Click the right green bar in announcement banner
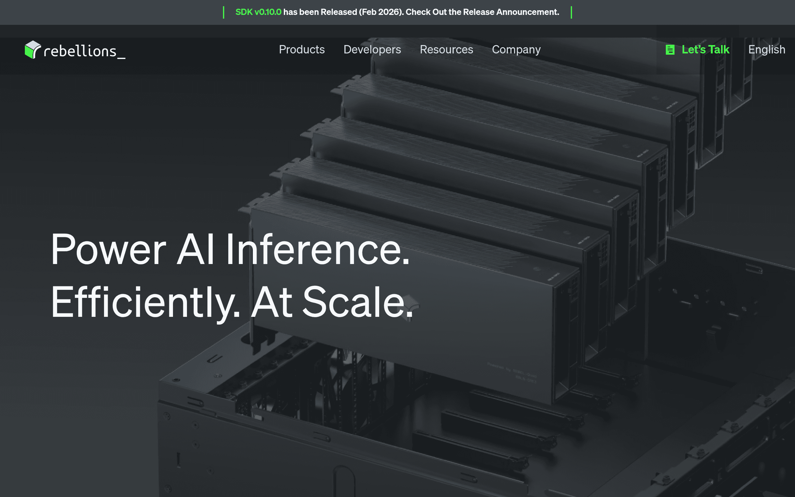This screenshot has width=795, height=497. pyautogui.click(x=571, y=12)
